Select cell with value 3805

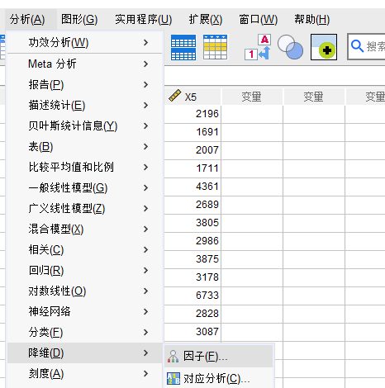[192, 223]
